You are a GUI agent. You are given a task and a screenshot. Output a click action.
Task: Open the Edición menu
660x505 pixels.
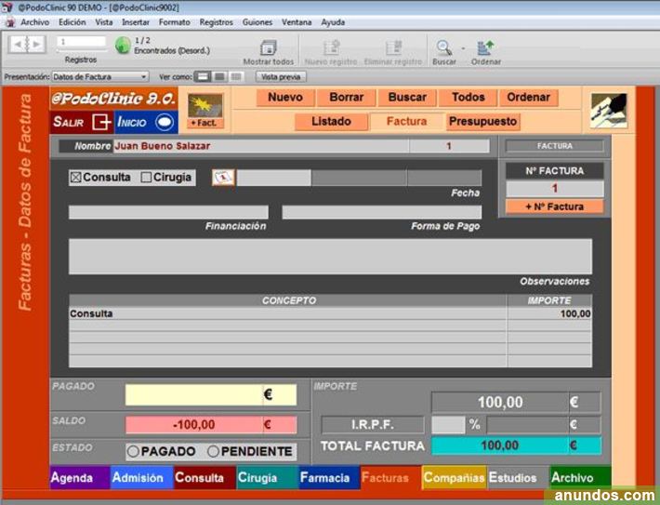tap(72, 22)
